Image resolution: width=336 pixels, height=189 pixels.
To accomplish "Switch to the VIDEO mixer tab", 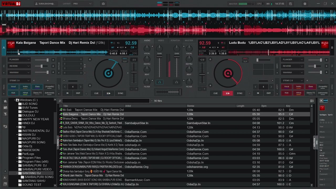I will [161, 40].
